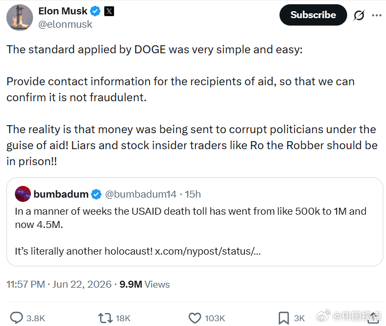Click the Subscribe button
Image resolution: width=386 pixels, height=326 pixels.
pyautogui.click(x=313, y=15)
